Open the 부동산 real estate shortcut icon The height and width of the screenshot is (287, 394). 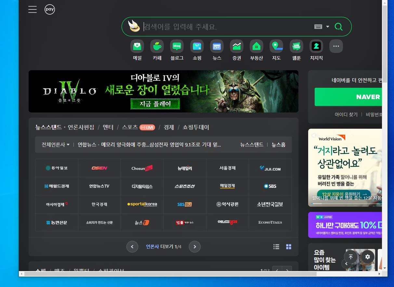click(256, 46)
